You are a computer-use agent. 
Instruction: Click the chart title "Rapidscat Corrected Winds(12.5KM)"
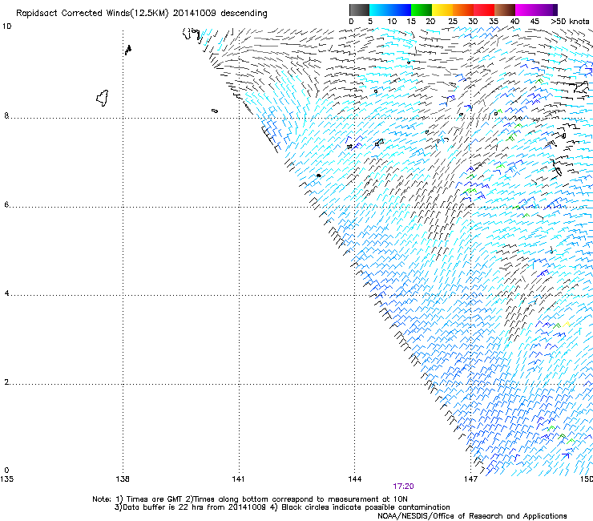click(x=92, y=14)
